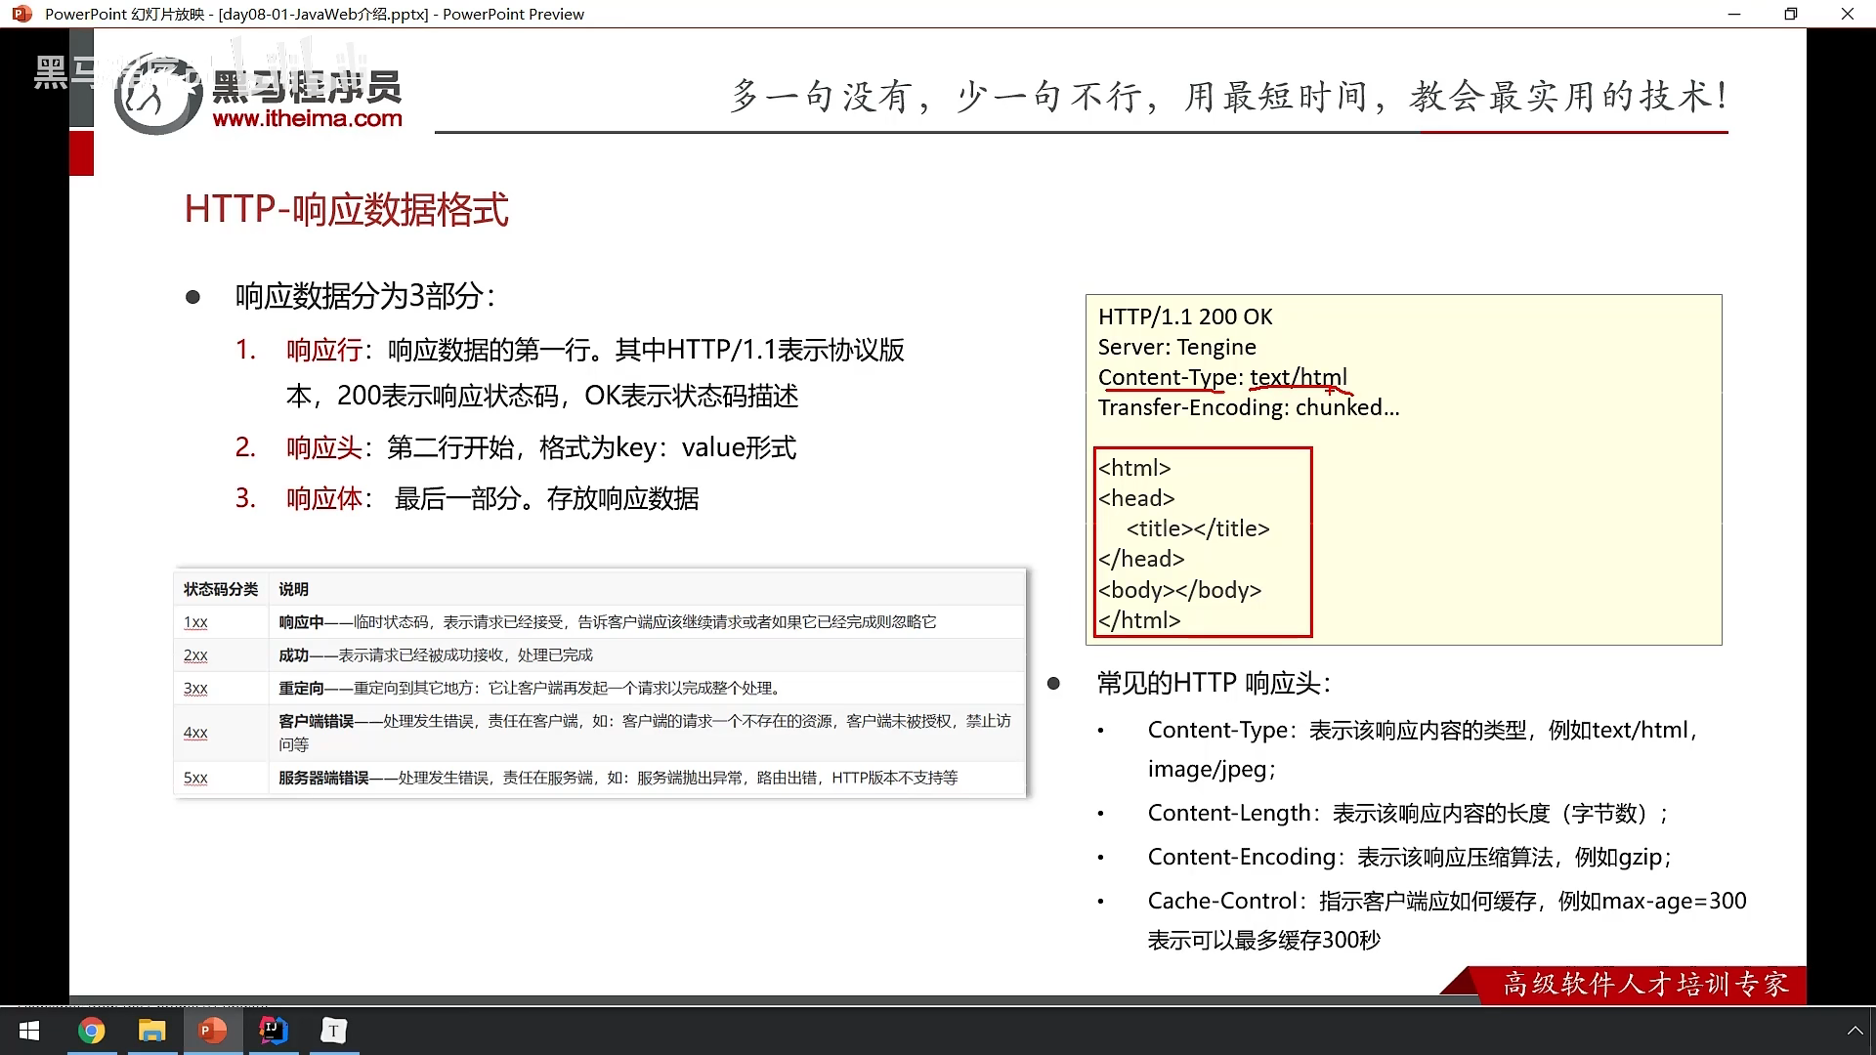Screen dimensions: 1876x1055
Task: Switch to Google Chrome in taskbar
Action: coord(91,1031)
